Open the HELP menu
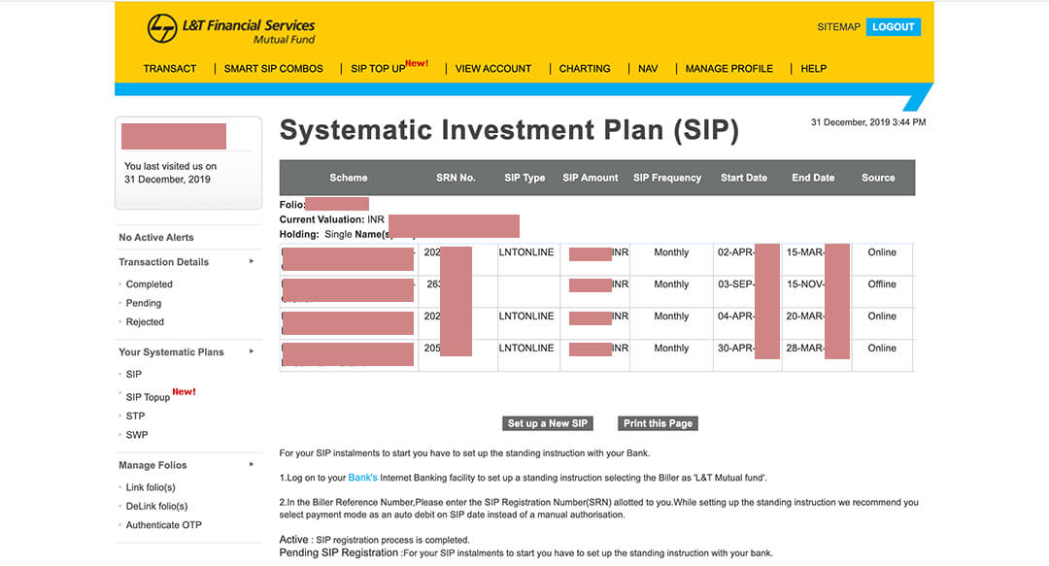 tap(814, 69)
